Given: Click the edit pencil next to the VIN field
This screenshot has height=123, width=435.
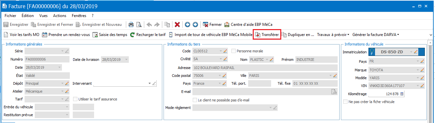Looking at the screenshot, I should [x=423, y=86].
